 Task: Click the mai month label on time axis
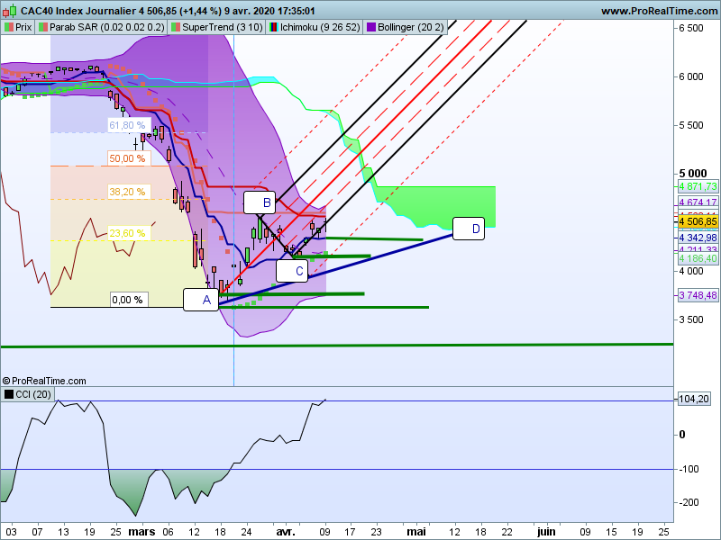click(x=416, y=532)
